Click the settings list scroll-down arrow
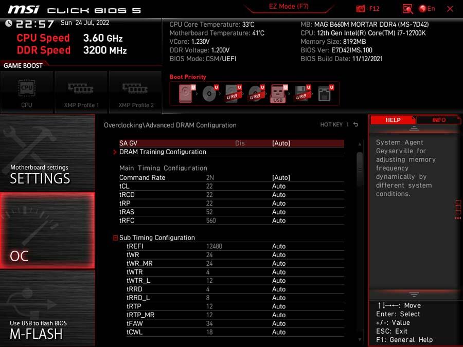Screen dimensions: 463x347 click(360, 340)
